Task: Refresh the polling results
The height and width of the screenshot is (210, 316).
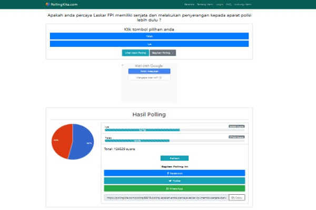Action: tap(174, 158)
